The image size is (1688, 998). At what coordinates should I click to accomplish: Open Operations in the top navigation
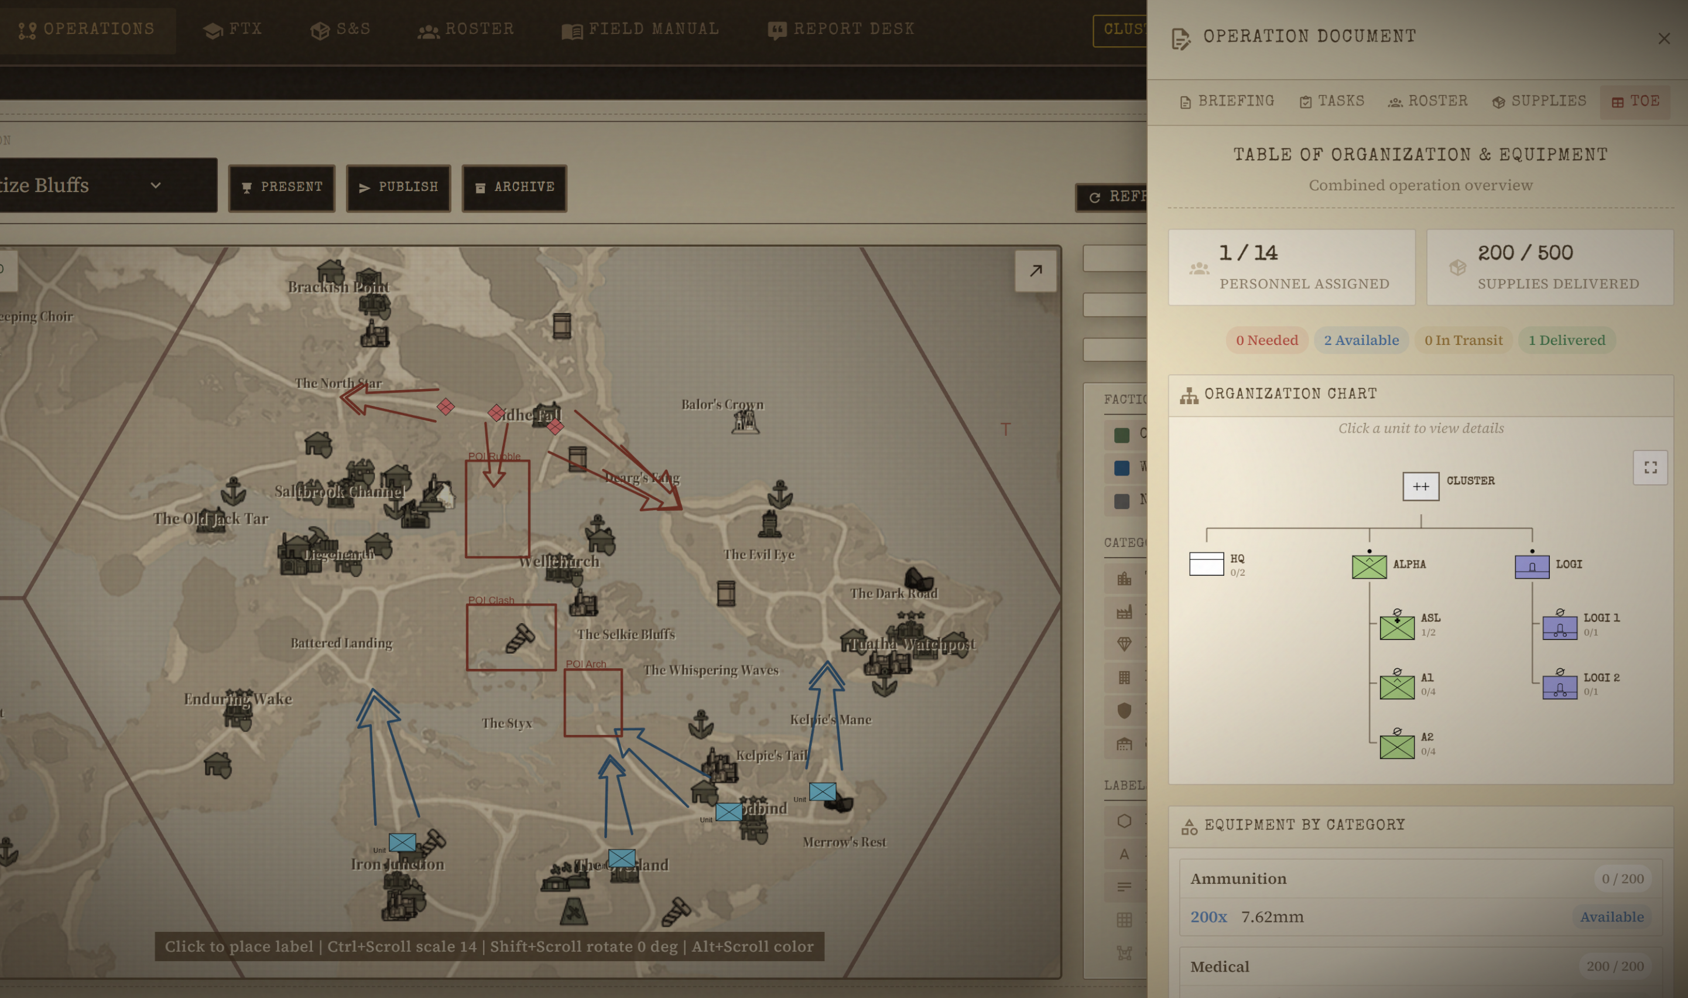[86, 30]
